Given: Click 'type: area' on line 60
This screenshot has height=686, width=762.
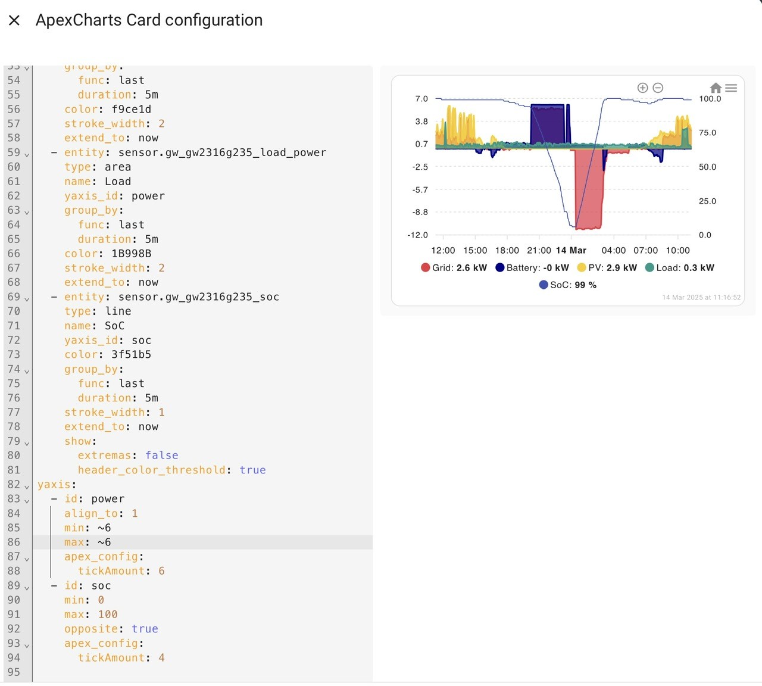Looking at the screenshot, I should point(98,167).
